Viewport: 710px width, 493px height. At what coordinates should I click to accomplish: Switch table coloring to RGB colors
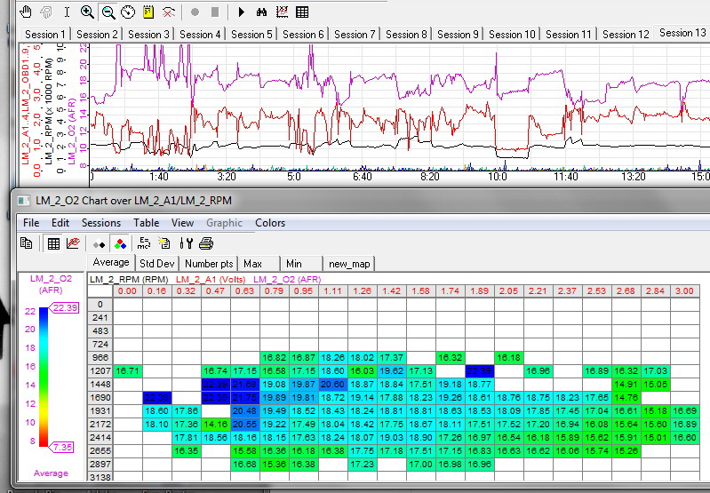[120, 244]
